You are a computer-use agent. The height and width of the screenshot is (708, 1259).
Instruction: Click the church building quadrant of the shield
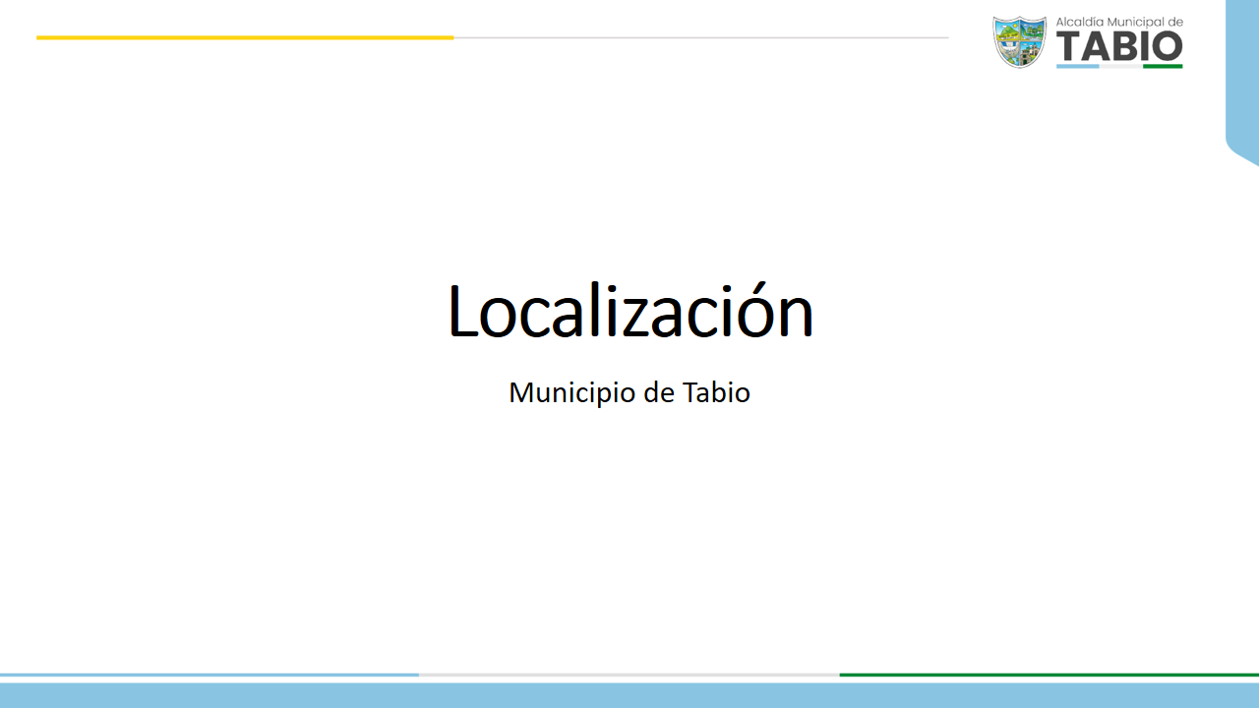tap(1031, 52)
